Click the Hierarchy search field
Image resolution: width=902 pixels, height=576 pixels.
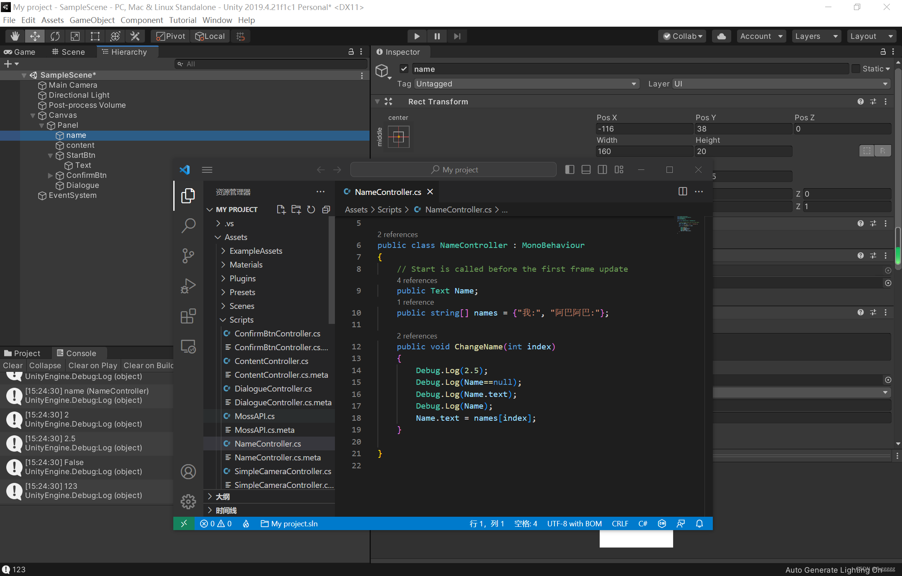[x=271, y=64]
